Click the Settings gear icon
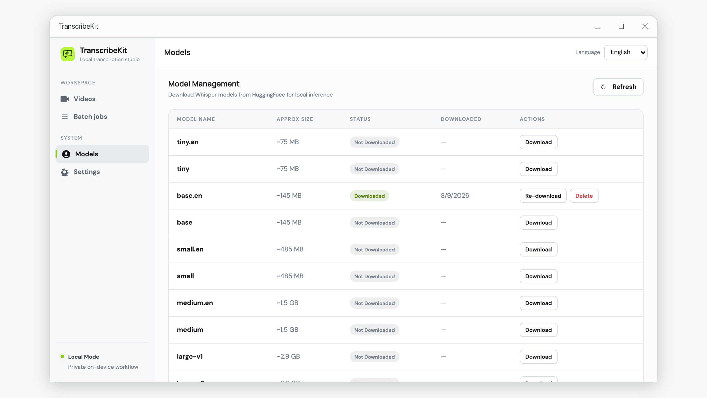This screenshot has width=707, height=398. pos(65,172)
